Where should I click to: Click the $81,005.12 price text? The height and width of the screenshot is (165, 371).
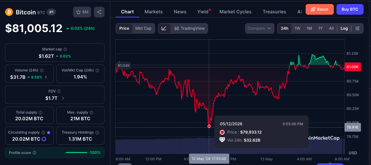click(x=34, y=28)
